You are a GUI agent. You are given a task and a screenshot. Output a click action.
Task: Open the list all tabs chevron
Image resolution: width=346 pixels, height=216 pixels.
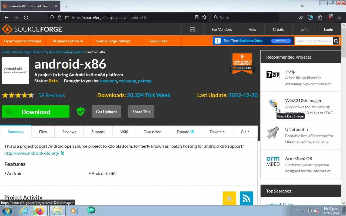click(303, 6)
